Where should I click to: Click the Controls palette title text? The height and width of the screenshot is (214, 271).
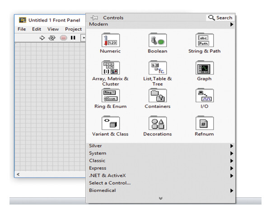pos(113,18)
